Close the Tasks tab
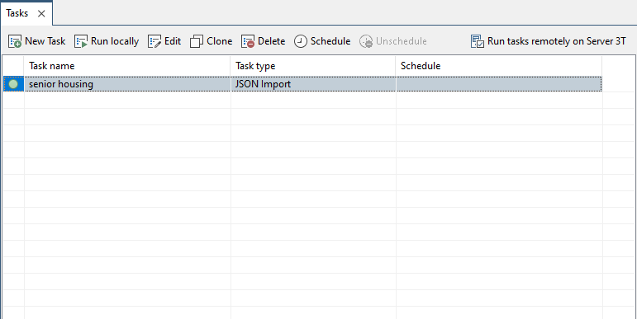The height and width of the screenshot is (319, 637). pos(41,14)
